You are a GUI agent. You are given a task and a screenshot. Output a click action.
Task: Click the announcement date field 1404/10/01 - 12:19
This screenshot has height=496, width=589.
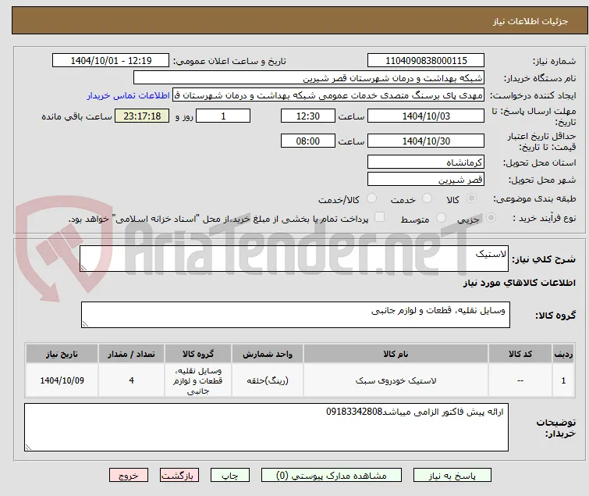point(111,61)
